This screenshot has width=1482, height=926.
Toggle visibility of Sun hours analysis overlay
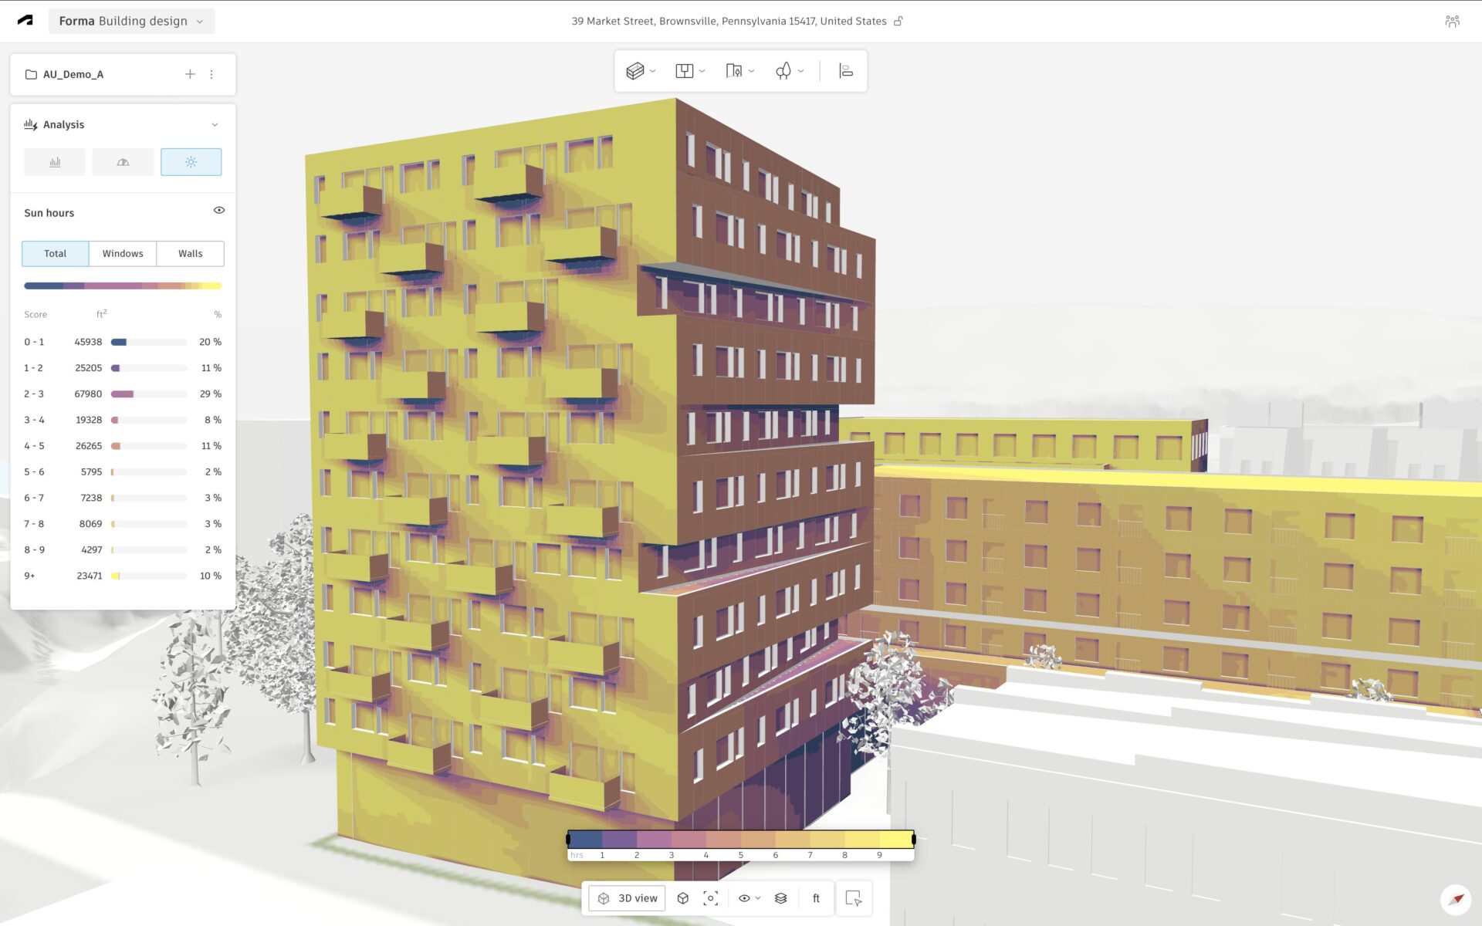click(x=218, y=210)
